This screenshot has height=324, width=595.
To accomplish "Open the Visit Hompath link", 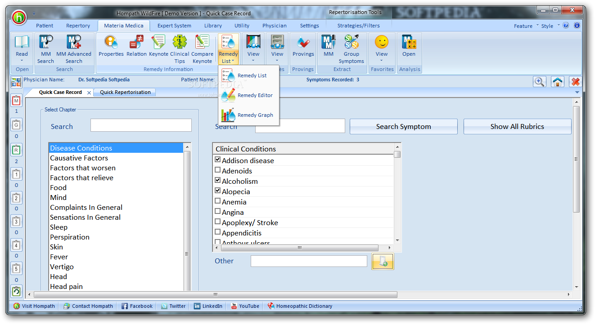I will (34, 306).
